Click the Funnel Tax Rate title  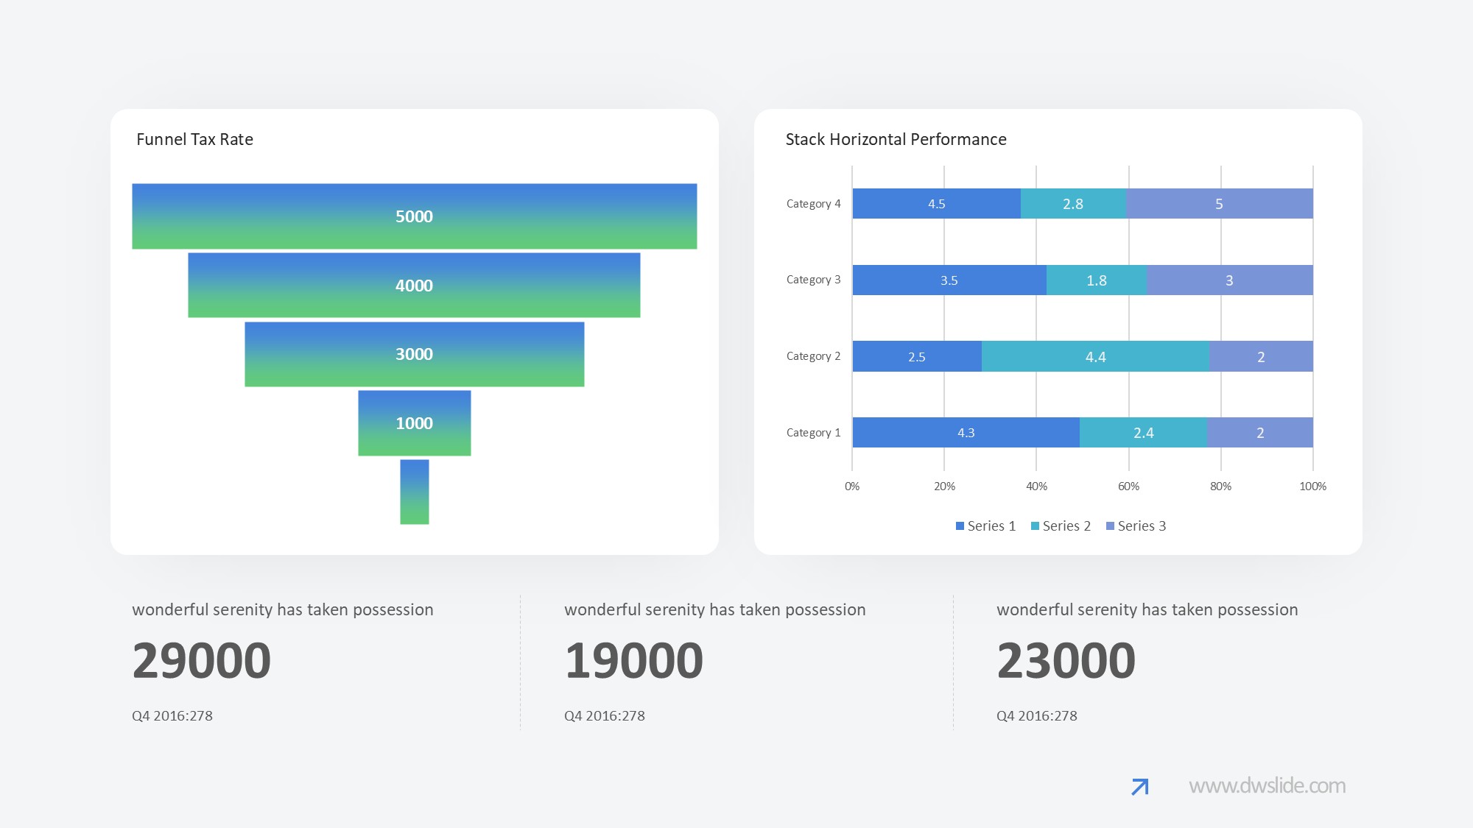tap(194, 140)
